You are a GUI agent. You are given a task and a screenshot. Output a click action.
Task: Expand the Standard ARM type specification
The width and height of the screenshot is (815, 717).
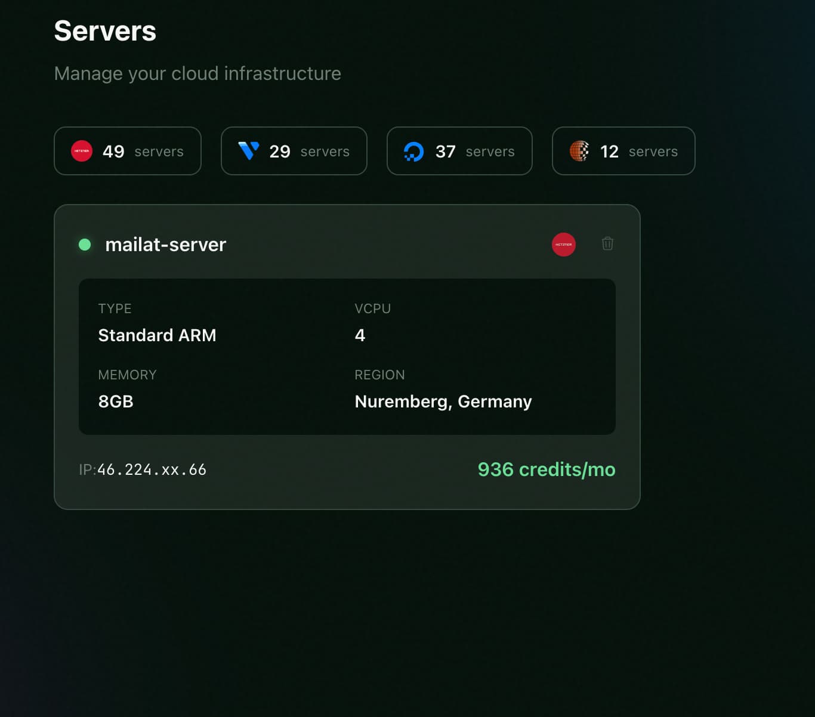click(x=157, y=335)
